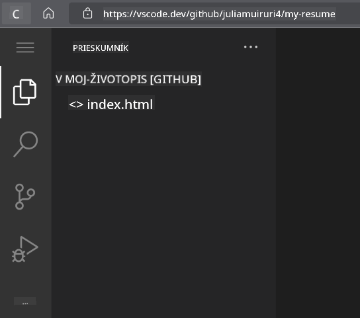This screenshot has height=318, width=360.
Task: Click empty activity bar space under debug icon
Action: coord(25,280)
